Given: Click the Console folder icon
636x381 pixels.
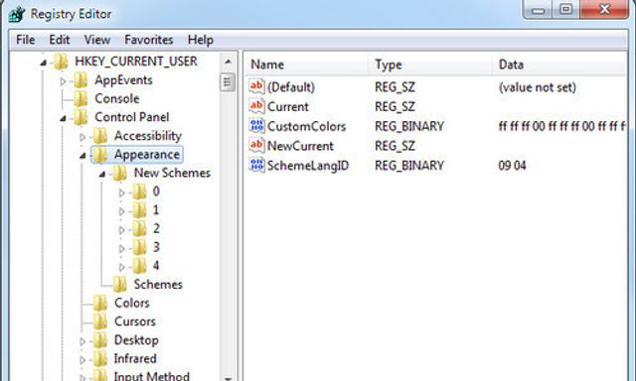Looking at the screenshot, I should [80, 99].
